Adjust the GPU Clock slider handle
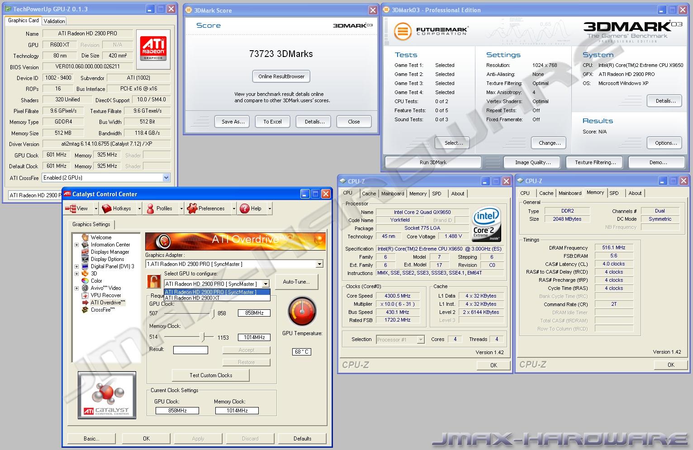 pyautogui.click(x=213, y=313)
